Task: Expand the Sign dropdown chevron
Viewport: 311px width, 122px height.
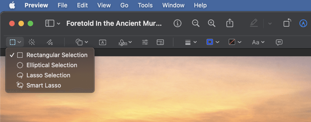Action: 130,42
